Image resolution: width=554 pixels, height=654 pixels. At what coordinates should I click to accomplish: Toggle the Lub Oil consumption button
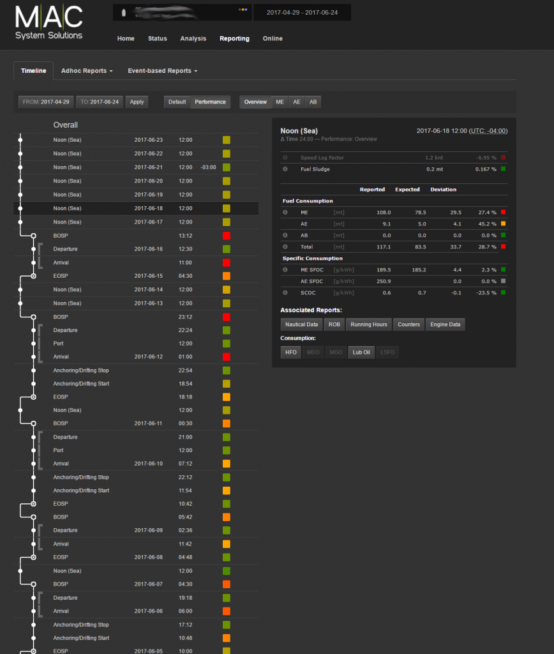361,353
